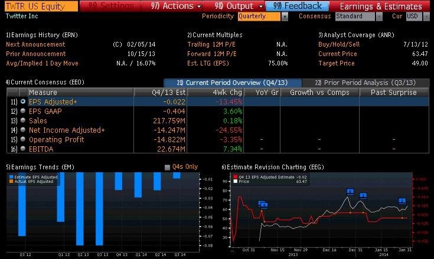Click the EPS GAAP measure label
434x259 pixels.
tap(45, 111)
